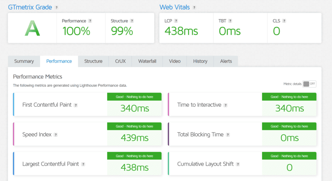Click the 340ms First Contentful Paint value

[x=135, y=108]
